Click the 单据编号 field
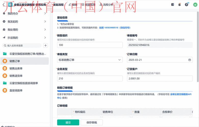199x127 pixels. 160,45
